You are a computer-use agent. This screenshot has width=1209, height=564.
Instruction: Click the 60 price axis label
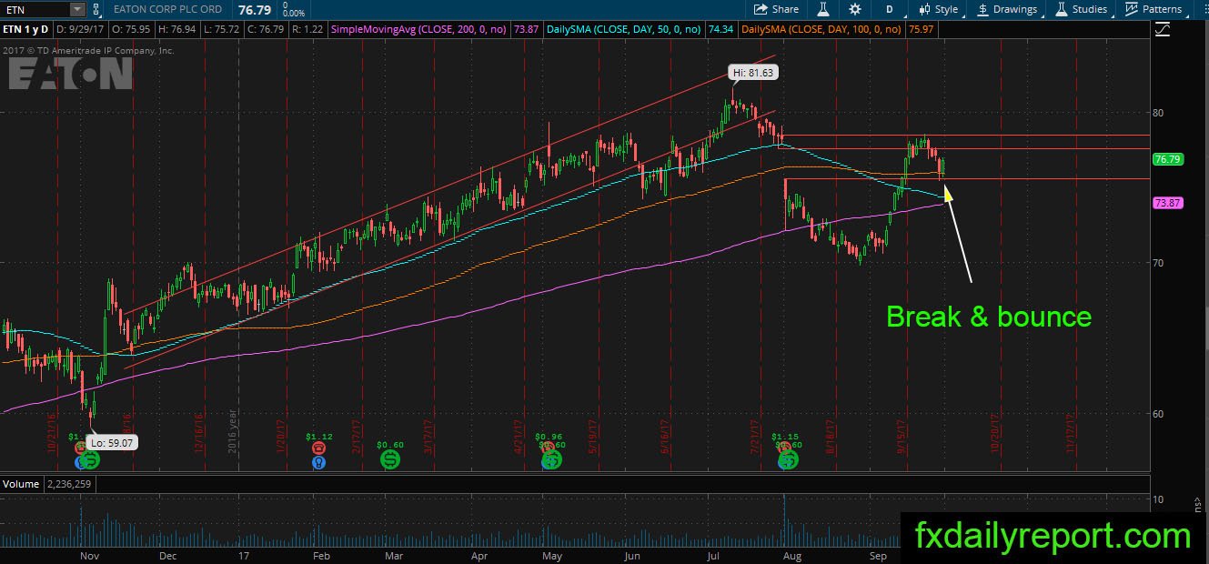pyautogui.click(x=1158, y=413)
